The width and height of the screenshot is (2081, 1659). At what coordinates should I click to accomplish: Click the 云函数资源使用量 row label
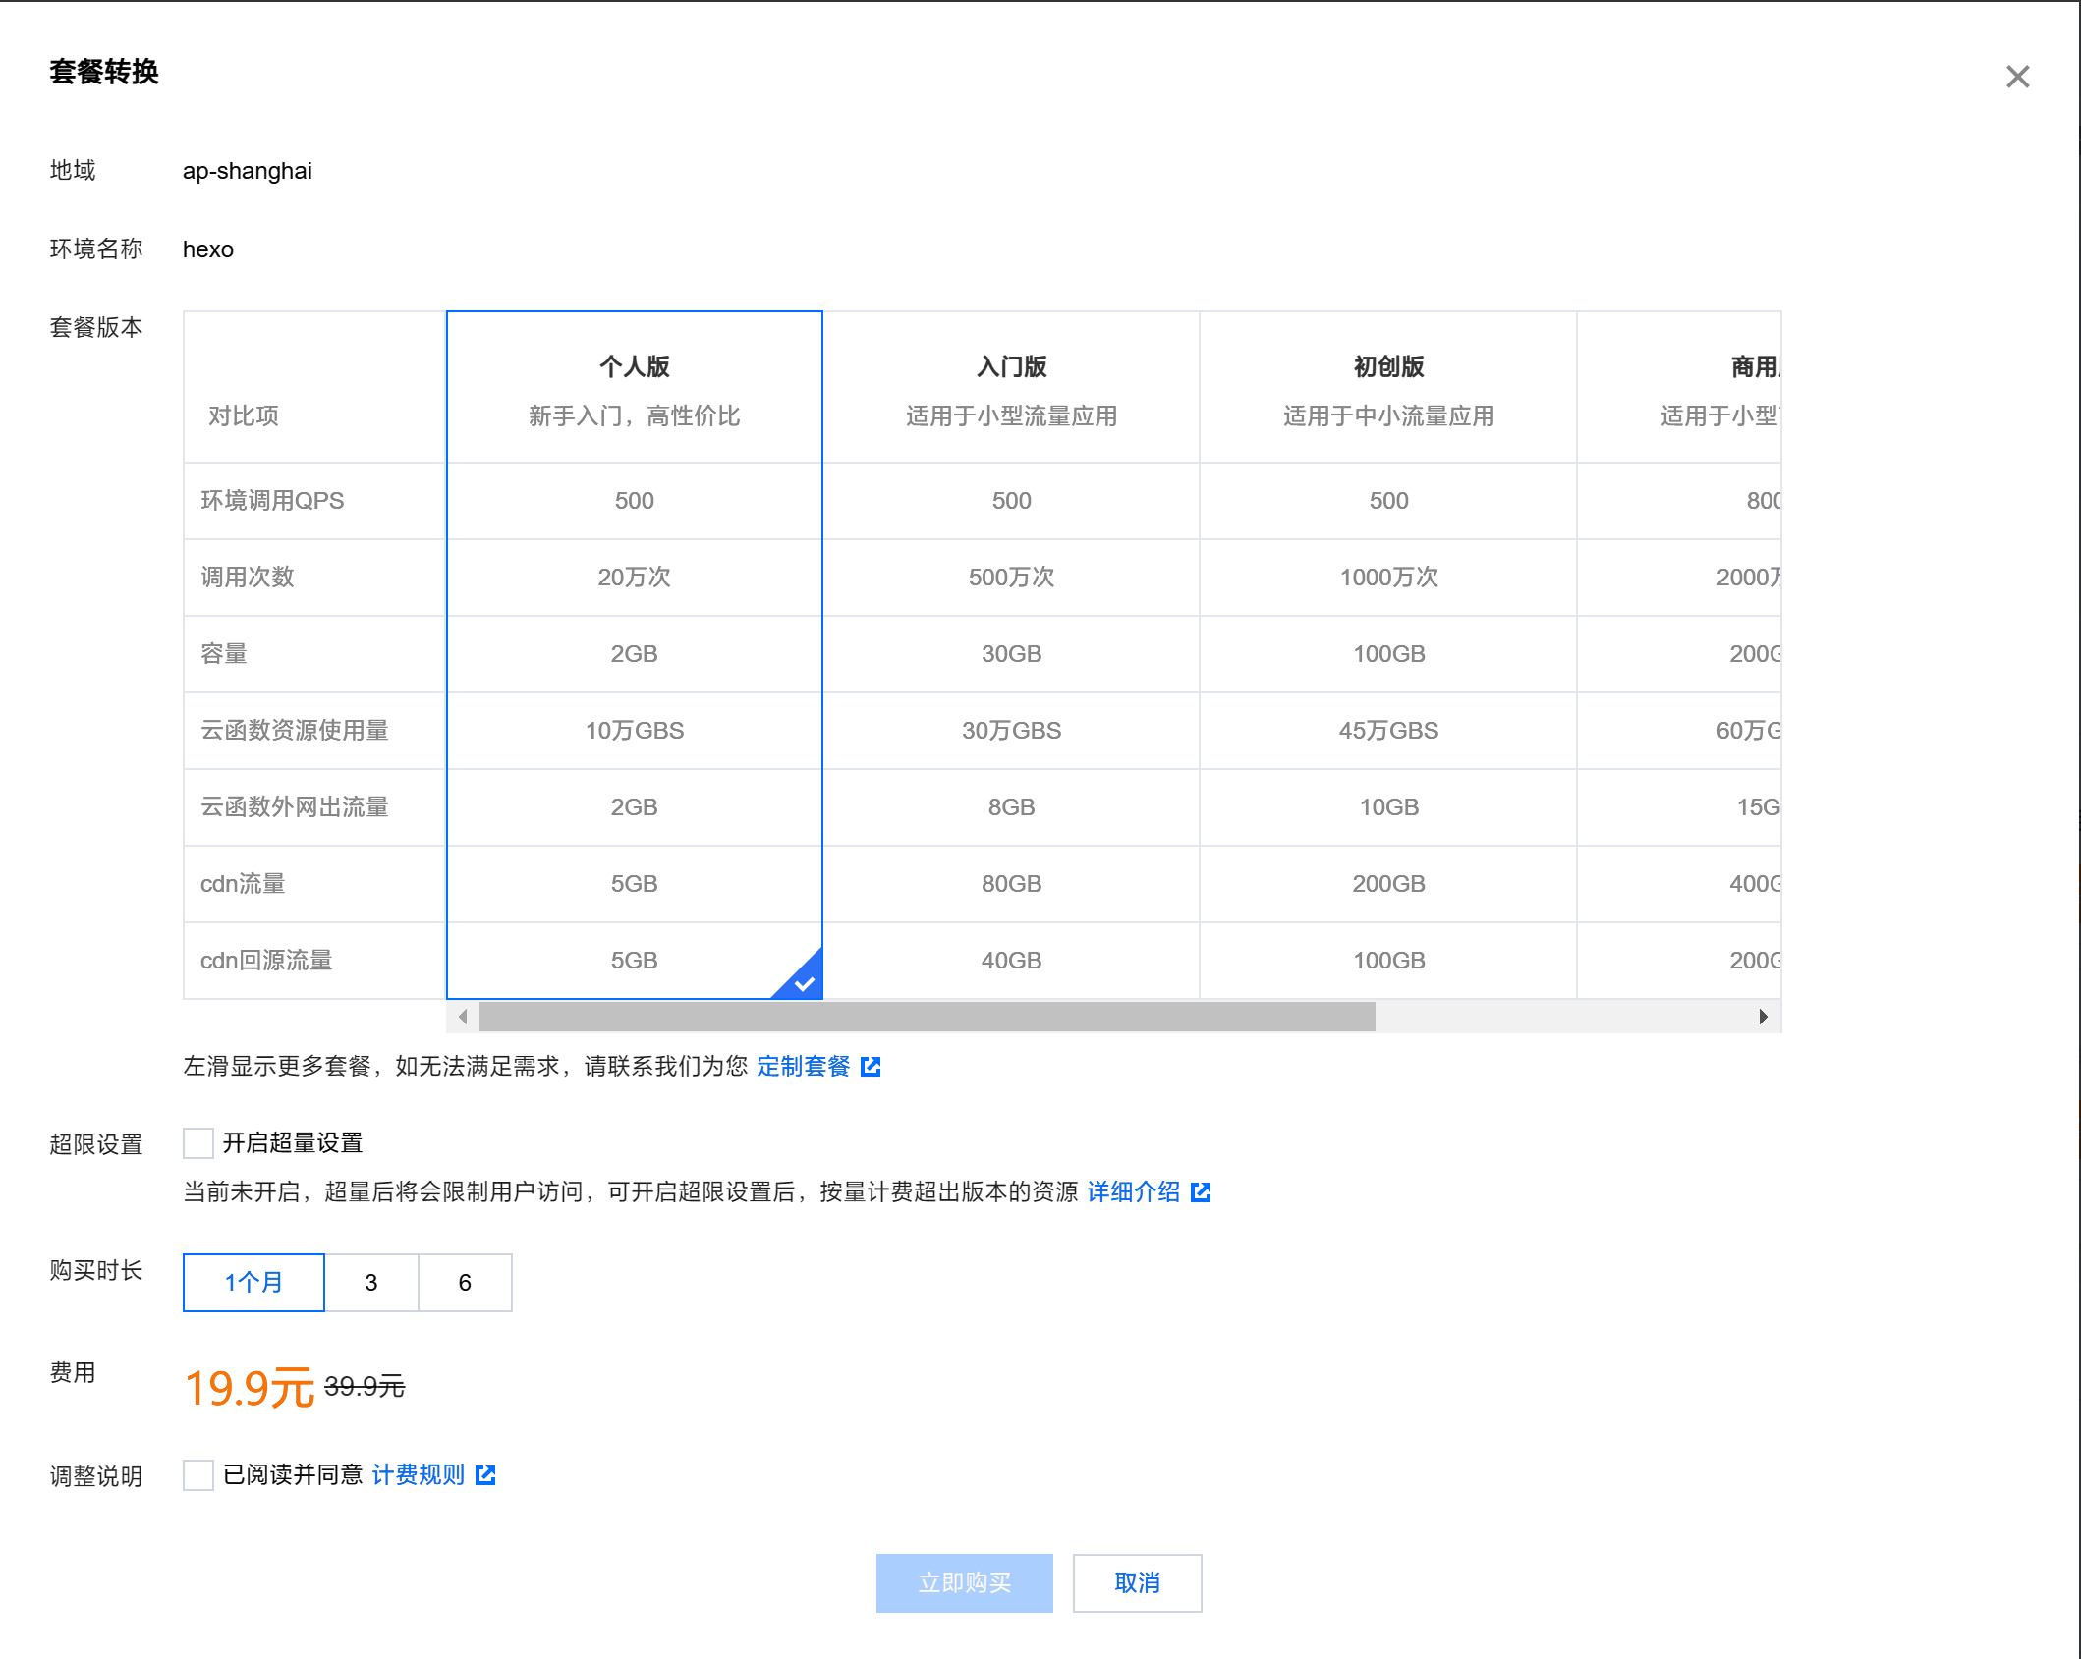(x=295, y=731)
